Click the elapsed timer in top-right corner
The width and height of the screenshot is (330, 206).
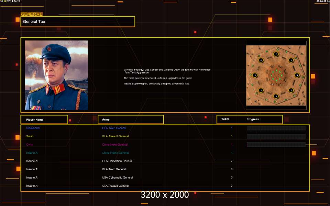tap(323, 1)
